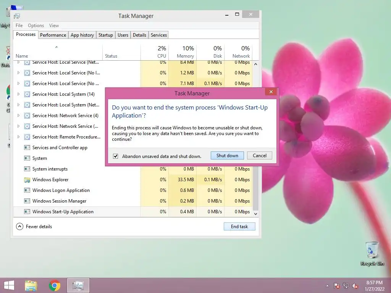Switch to the Details tab
Image resolution: width=391 pixels, height=293 pixels.
pos(139,35)
